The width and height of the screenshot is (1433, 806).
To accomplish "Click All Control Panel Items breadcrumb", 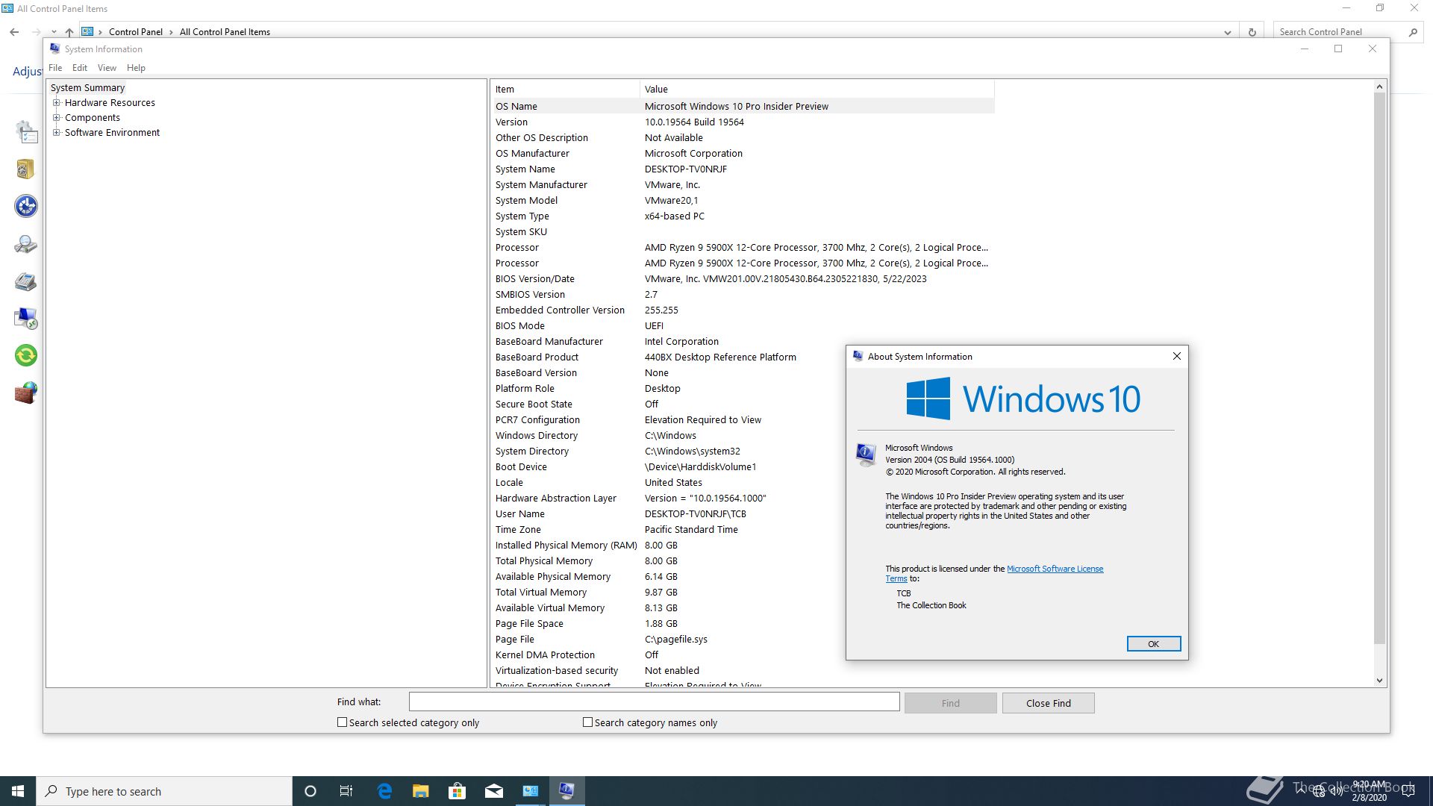I will [x=225, y=32].
